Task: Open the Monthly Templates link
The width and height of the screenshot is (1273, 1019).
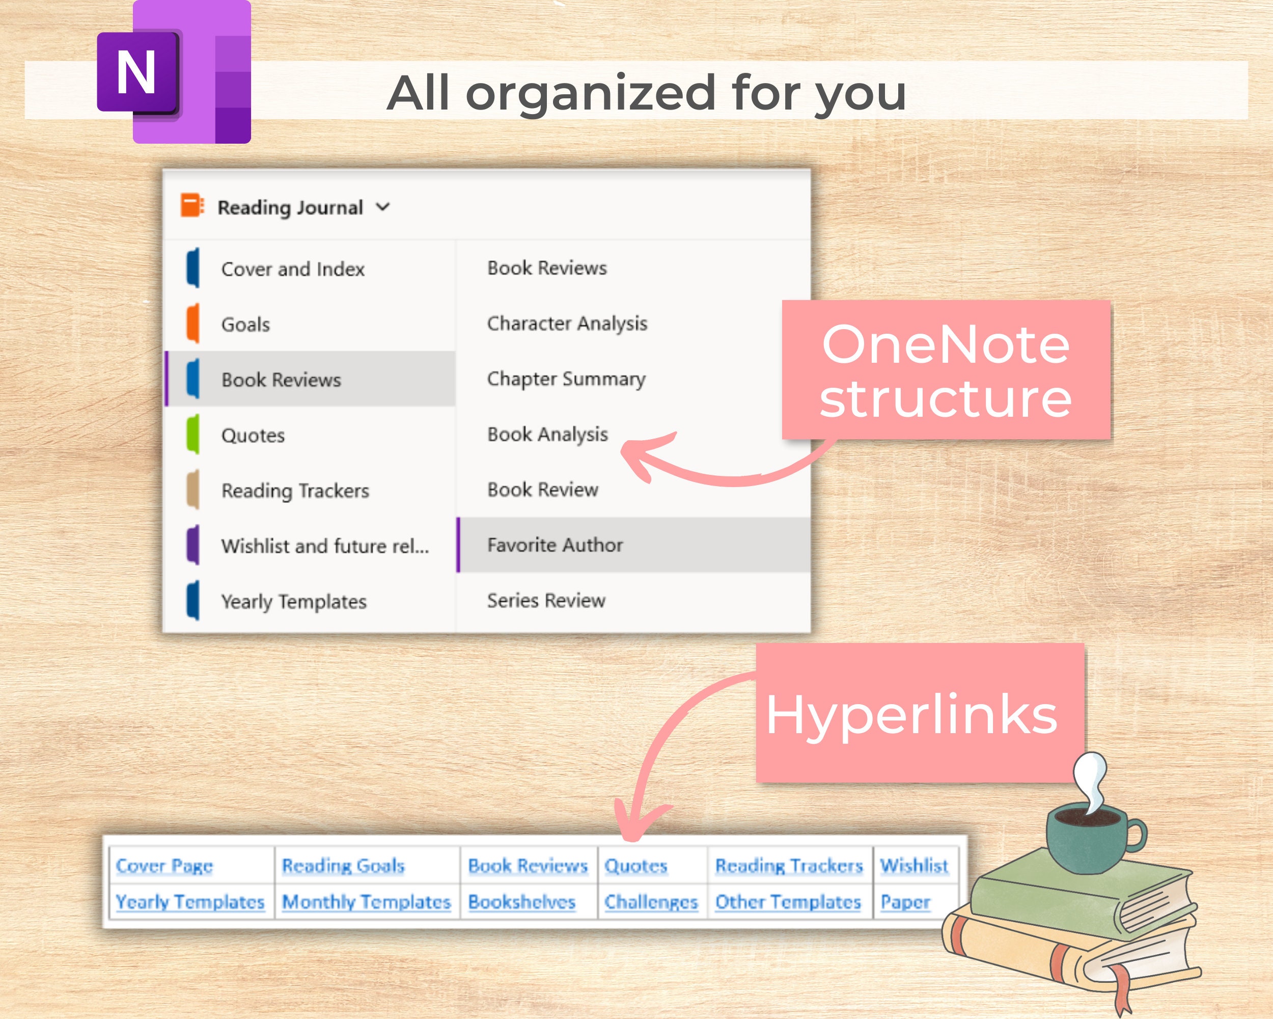Action: [x=366, y=902]
